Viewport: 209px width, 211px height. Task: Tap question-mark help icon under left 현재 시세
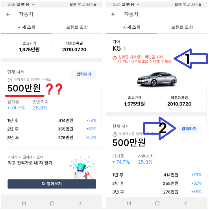[x=10, y=80]
